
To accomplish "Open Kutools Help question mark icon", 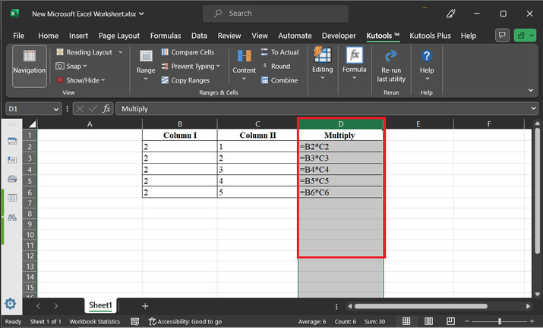I will tap(427, 56).
